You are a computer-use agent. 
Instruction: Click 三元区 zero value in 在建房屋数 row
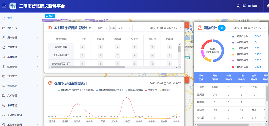click(x=83, y=47)
